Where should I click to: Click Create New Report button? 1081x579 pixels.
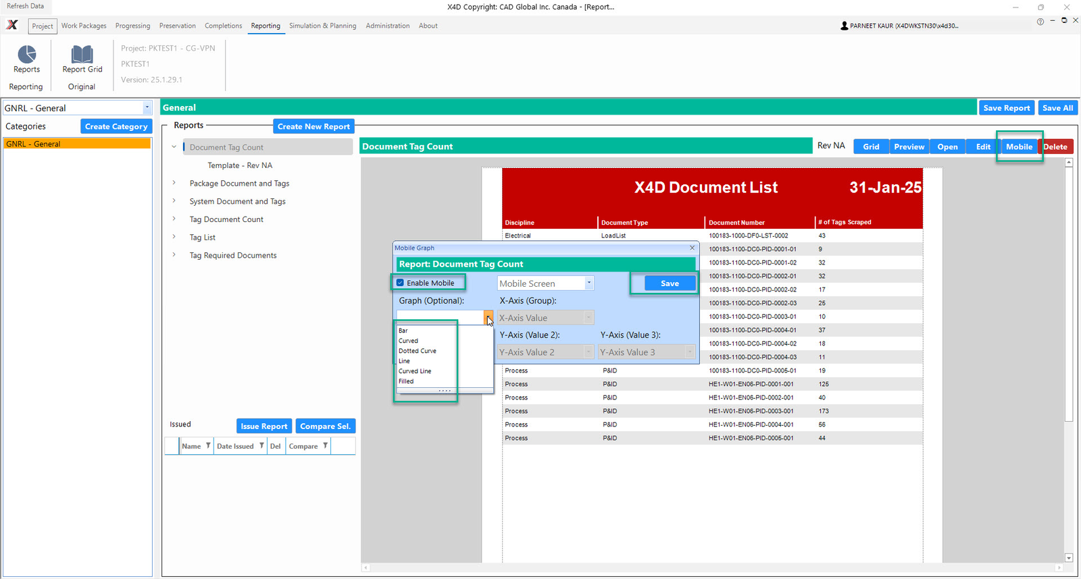[313, 126]
